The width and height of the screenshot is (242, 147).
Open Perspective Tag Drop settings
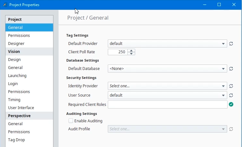point(29,140)
